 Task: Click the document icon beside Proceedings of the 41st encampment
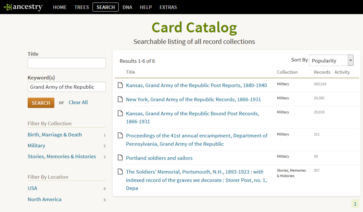[x=120, y=135]
